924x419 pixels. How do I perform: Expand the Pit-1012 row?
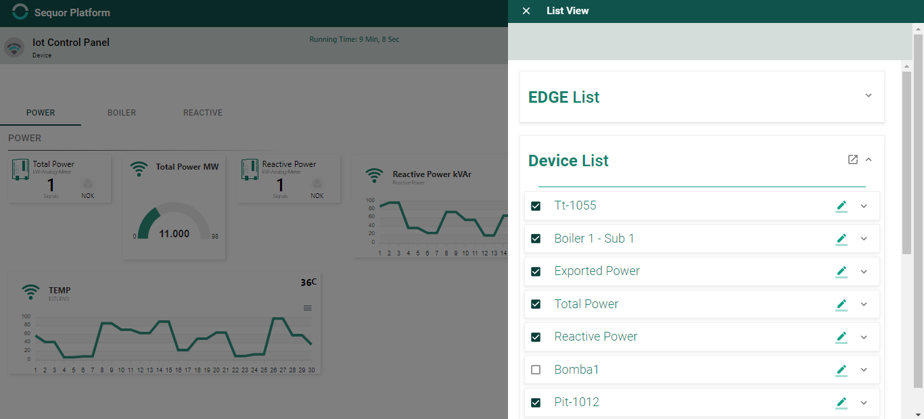pyautogui.click(x=864, y=402)
